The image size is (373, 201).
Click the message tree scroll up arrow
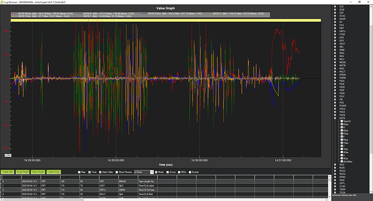(371, 6)
